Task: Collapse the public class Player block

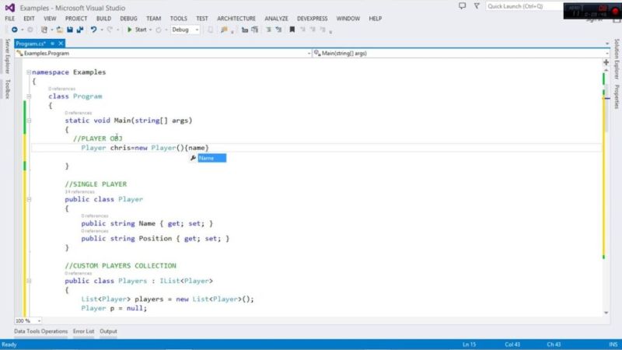Action: coord(29,200)
